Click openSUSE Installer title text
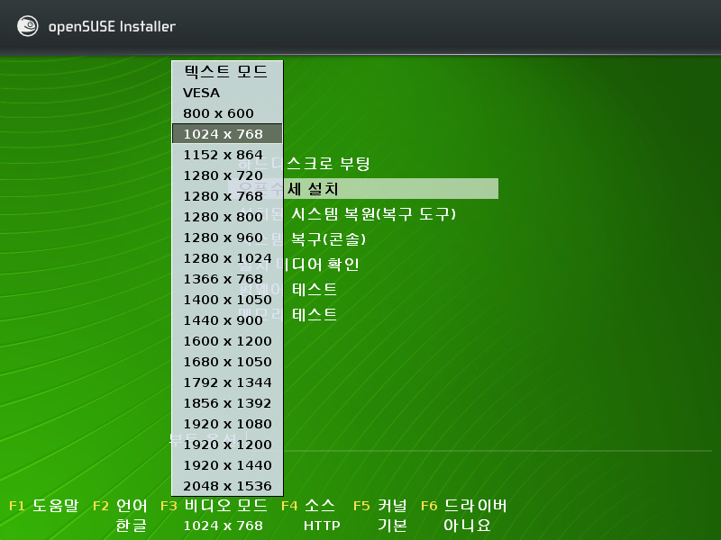This screenshot has height=540, width=721. (x=112, y=27)
